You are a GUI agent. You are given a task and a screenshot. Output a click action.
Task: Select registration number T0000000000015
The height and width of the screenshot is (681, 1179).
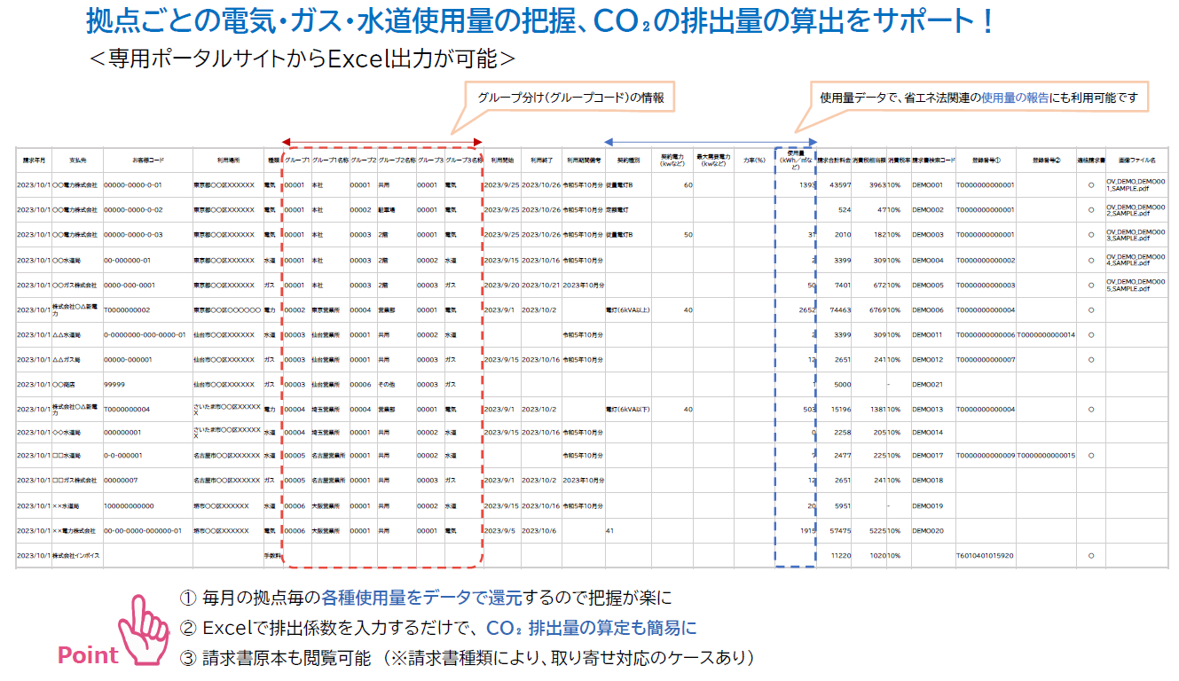click(1046, 456)
